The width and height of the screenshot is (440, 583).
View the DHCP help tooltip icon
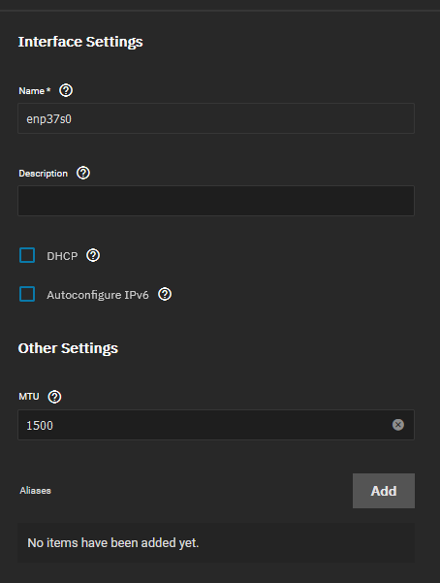pos(93,255)
